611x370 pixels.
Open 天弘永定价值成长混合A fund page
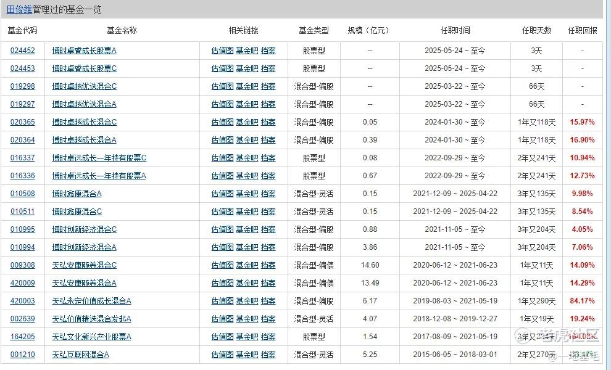tap(91, 301)
